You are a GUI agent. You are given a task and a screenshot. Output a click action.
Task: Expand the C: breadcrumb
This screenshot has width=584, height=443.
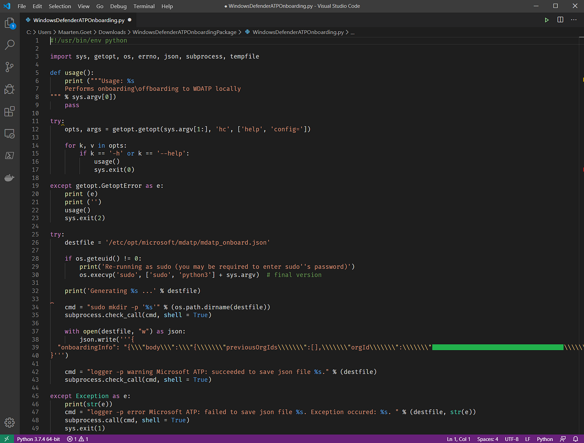pyautogui.click(x=29, y=32)
